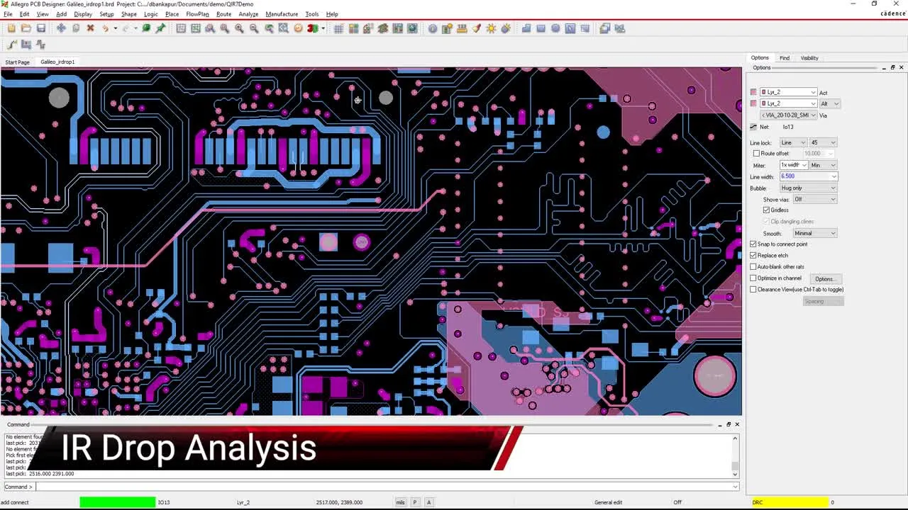Click the highlight brush icon

click(x=477, y=28)
